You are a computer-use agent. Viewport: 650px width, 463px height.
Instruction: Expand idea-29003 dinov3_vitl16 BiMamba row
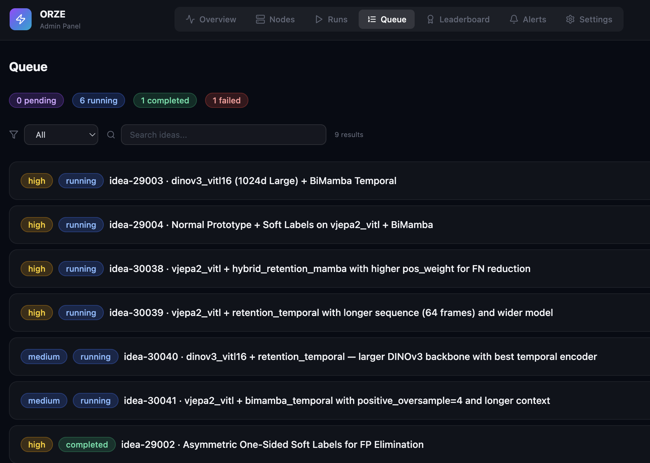click(x=253, y=181)
